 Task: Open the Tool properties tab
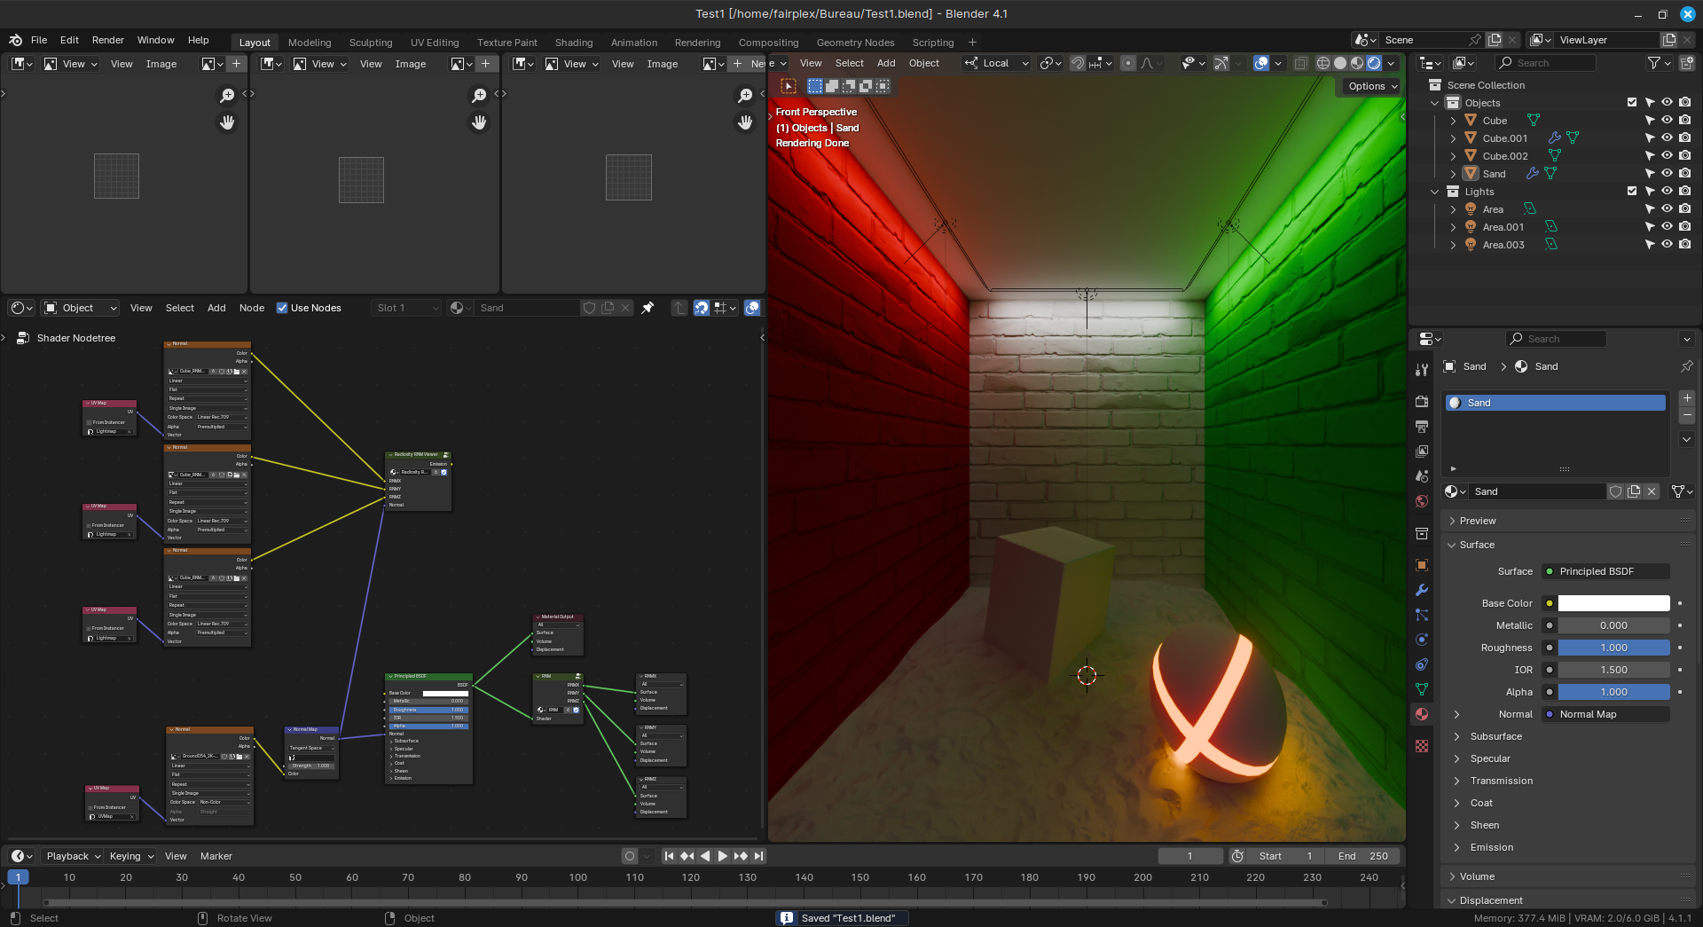point(1422,369)
